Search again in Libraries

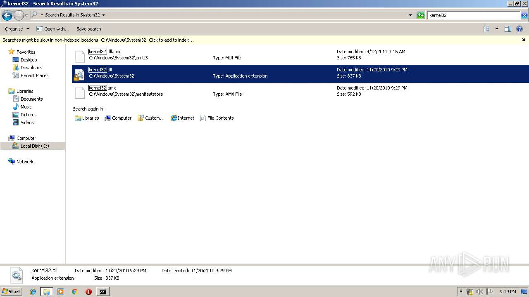pyautogui.click(x=87, y=118)
